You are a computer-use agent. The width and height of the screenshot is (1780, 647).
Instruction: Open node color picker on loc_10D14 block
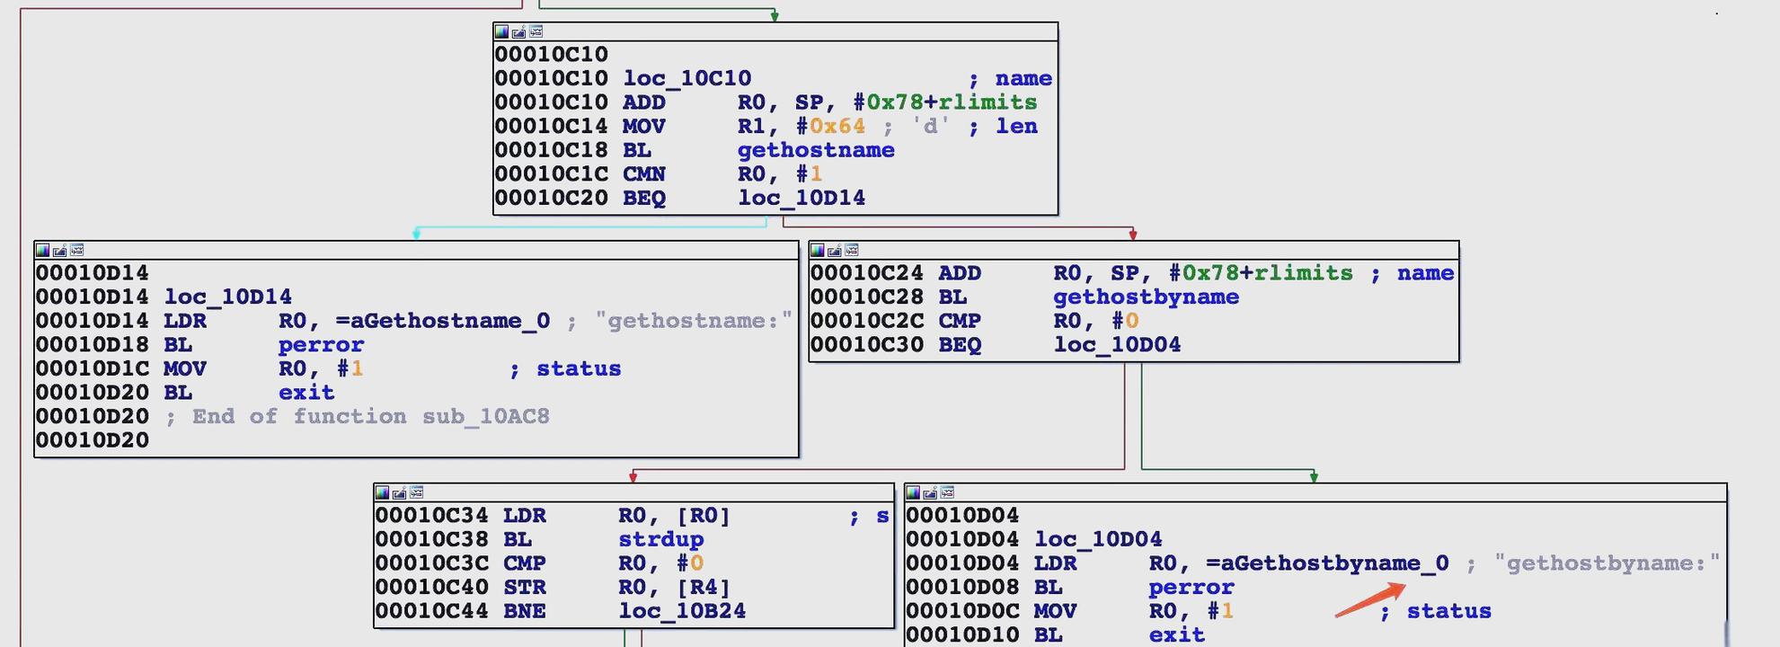42,250
